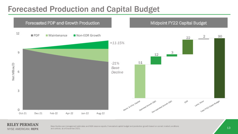Select the Feb-22 axis label

tap(54, 113)
